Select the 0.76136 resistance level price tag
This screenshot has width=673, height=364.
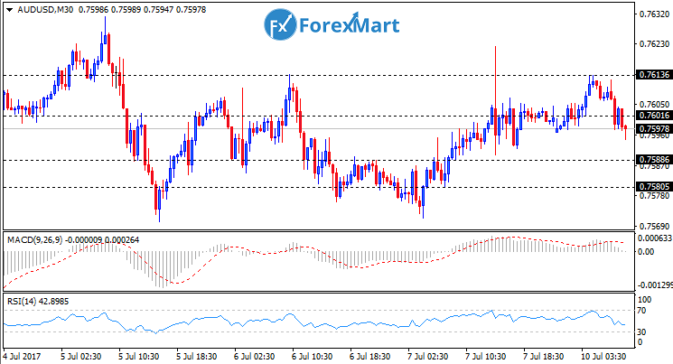pos(653,75)
